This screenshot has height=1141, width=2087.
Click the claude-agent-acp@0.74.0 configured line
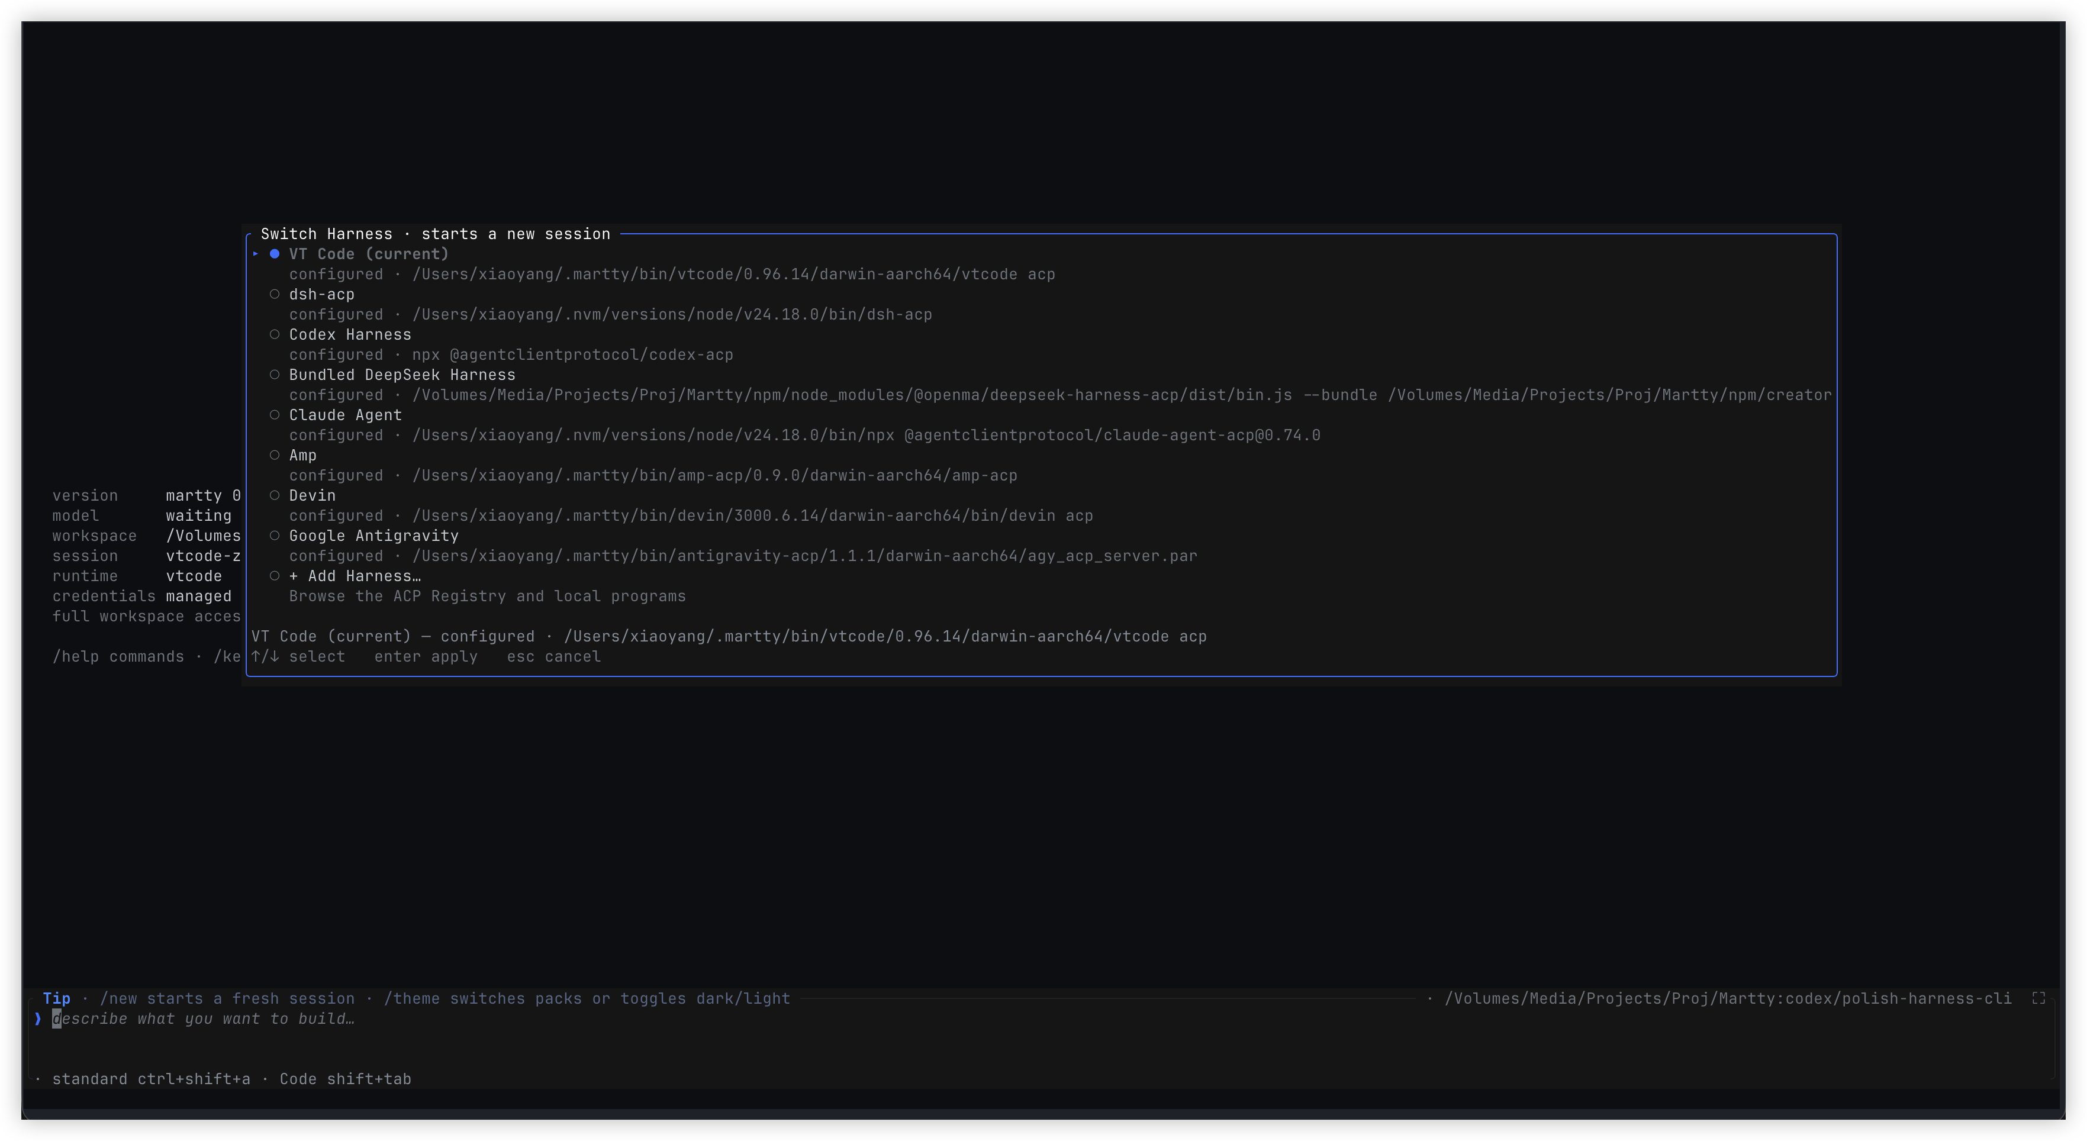[806, 435]
